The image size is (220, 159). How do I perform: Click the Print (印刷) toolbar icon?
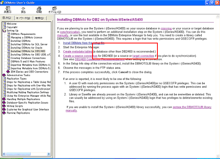[x=39, y=10]
